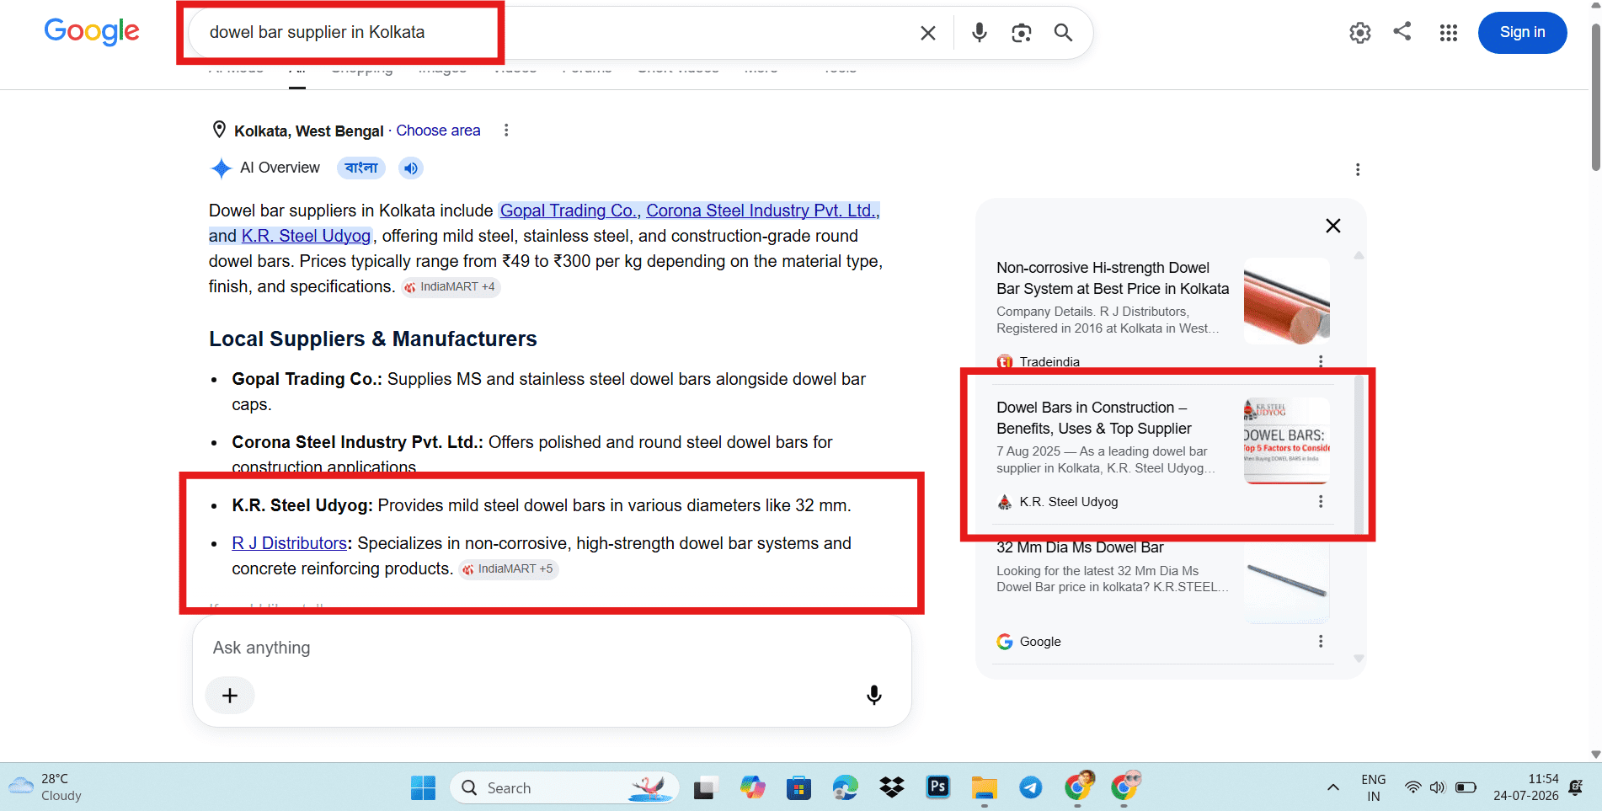This screenshot has height=811, width=1602.
Task: Toggle listen-aloud for the AI Overview
Action: tap(411, 168)
